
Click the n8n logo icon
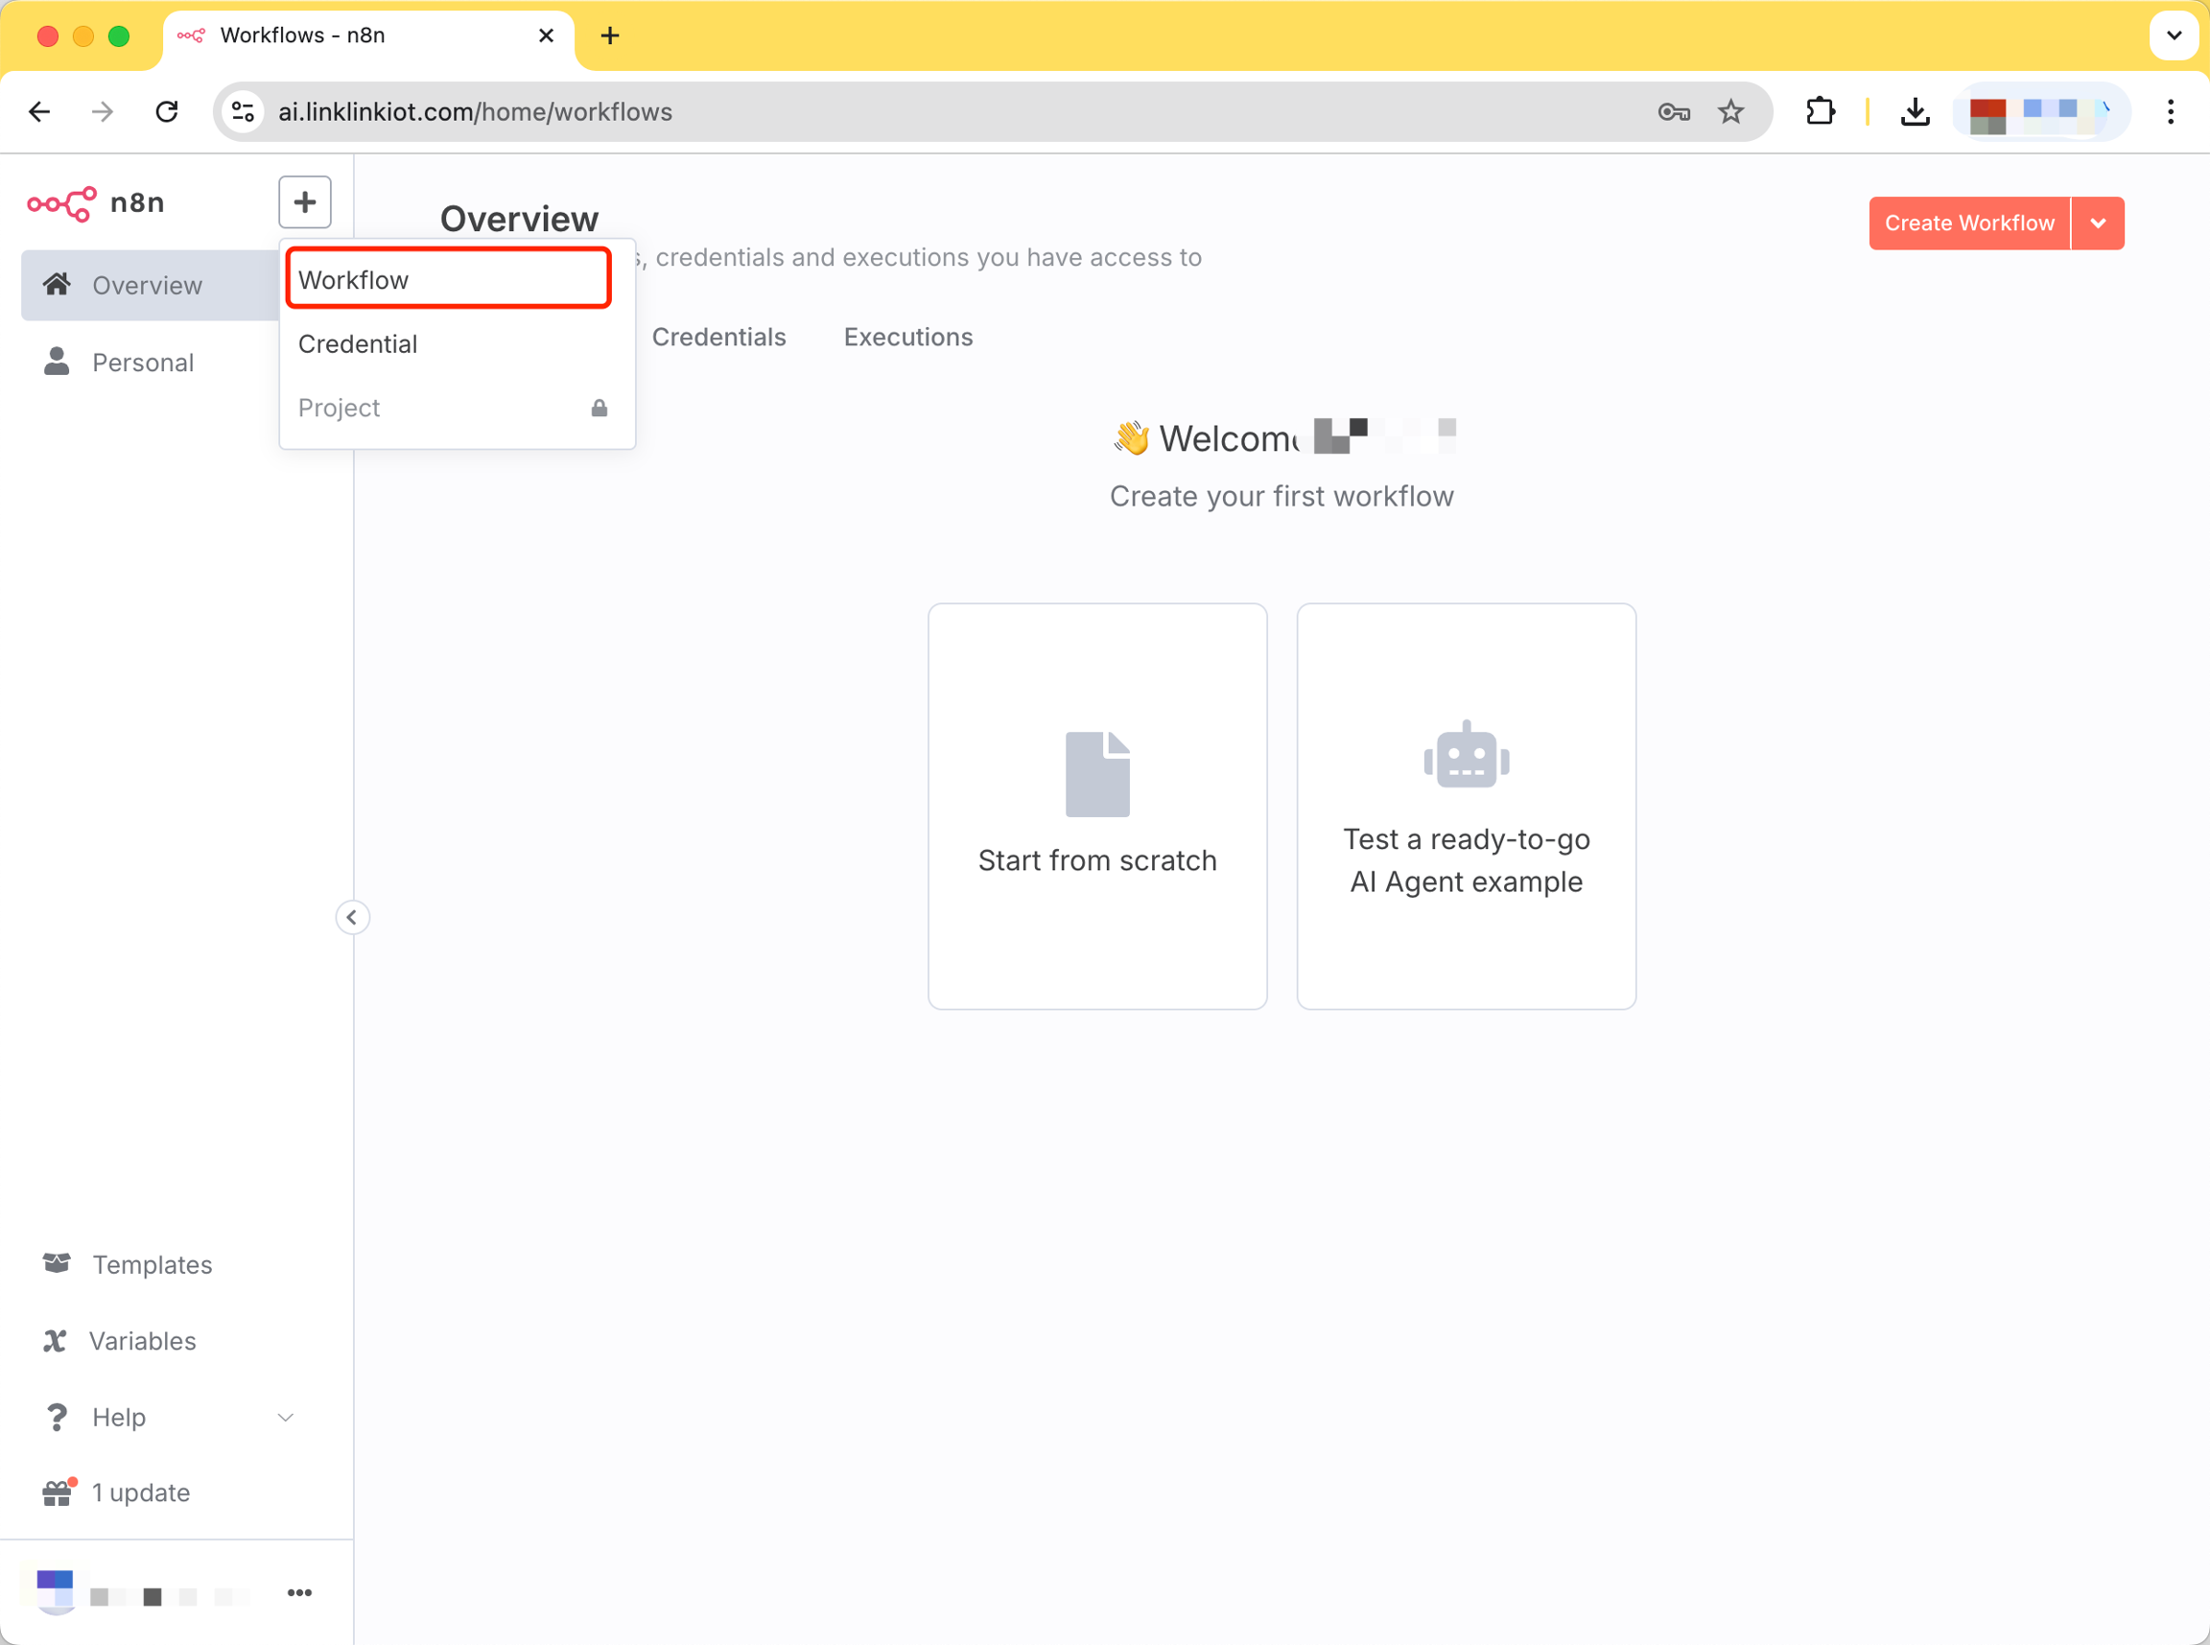(61, 203)
